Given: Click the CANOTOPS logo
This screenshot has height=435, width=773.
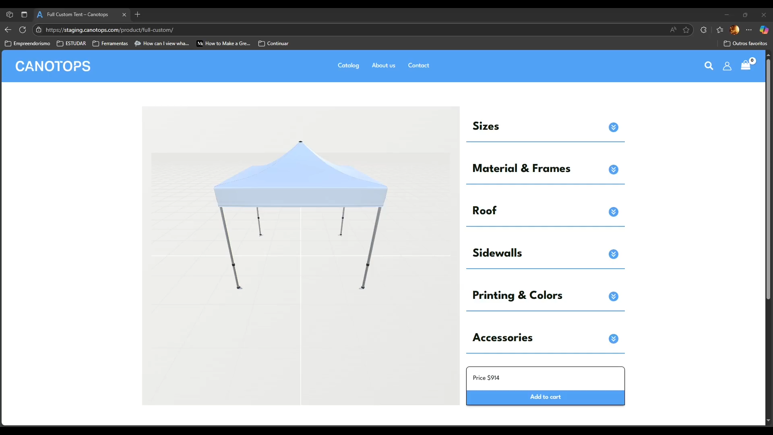Looking at the screenshot, I should coord(53,66).
